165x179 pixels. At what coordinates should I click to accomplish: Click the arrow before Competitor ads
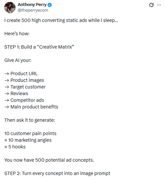[x=7, y=100]
